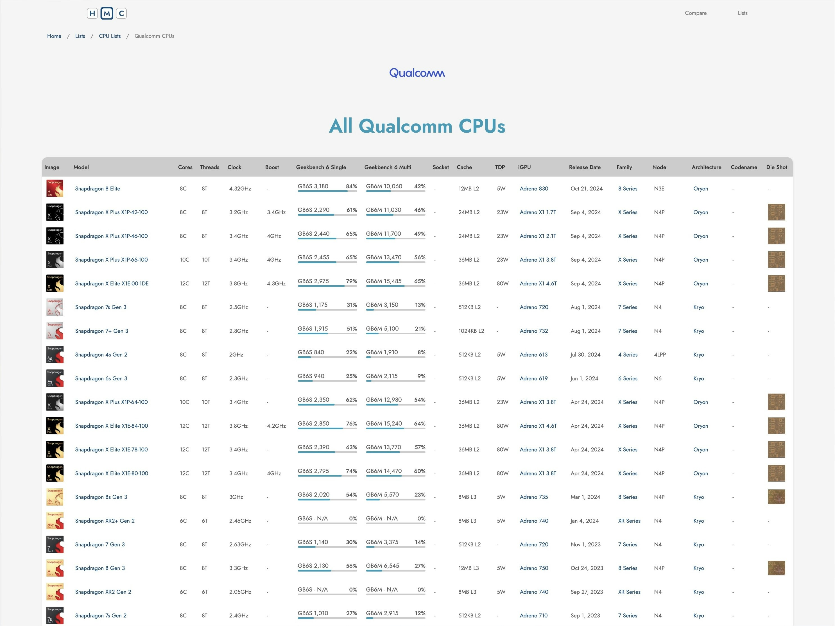Click '4LPP' node cell
Image resolution: width=835 pixels, height=626 pixels.
pyautogui.click(x=660, y=355)
